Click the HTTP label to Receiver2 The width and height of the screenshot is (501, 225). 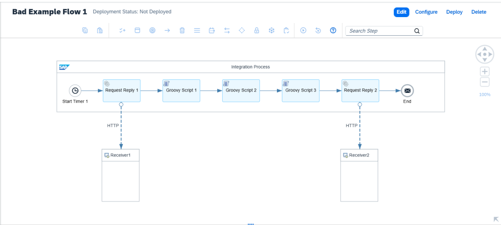pos(351,126)
